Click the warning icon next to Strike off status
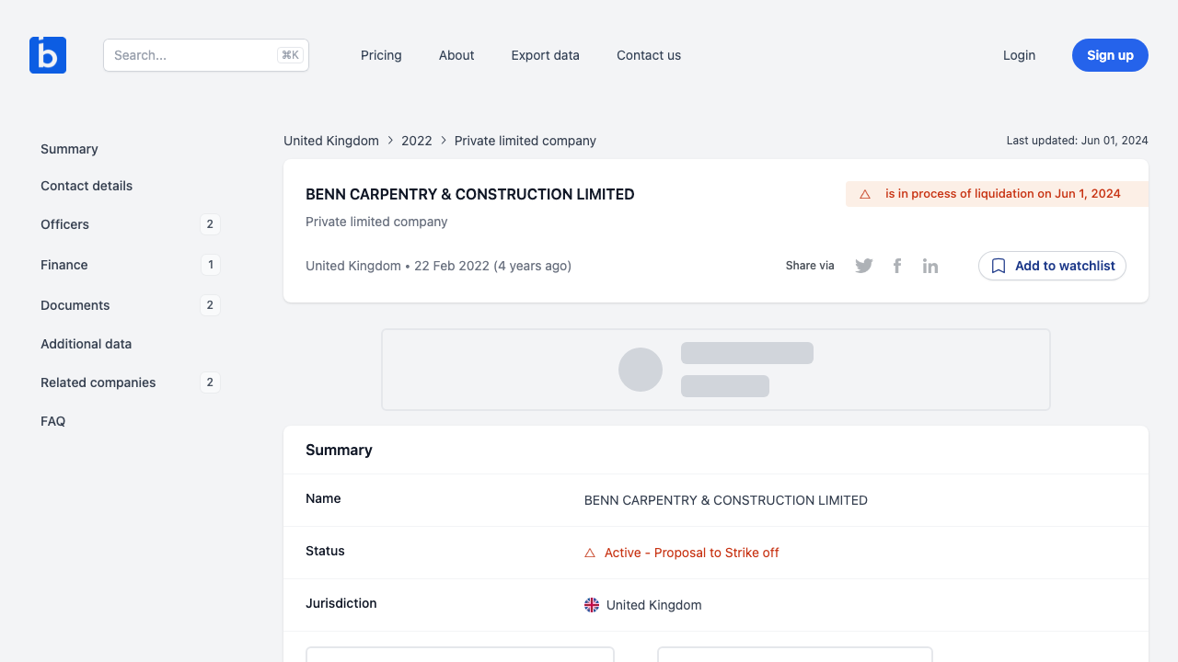 click(589, 553)
